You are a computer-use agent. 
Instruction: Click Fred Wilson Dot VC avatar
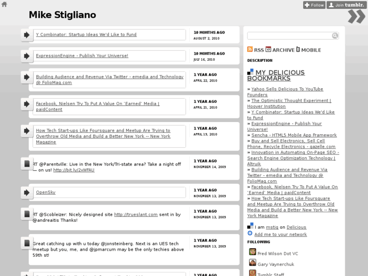coord(253,252)
